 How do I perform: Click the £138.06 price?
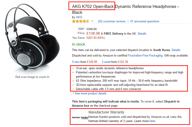[93, 33]
